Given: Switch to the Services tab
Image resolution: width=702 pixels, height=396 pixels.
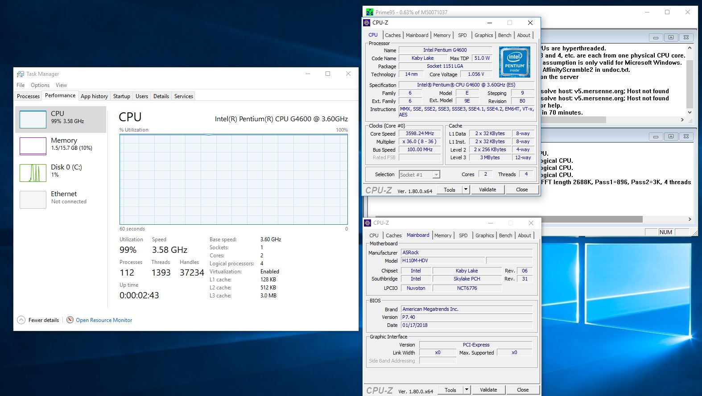Looking at the screenshot, I should click(184, 96).
